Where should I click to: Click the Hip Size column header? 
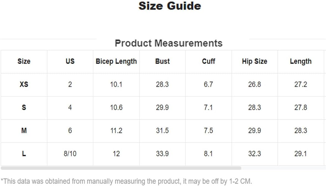coord(255,62)
